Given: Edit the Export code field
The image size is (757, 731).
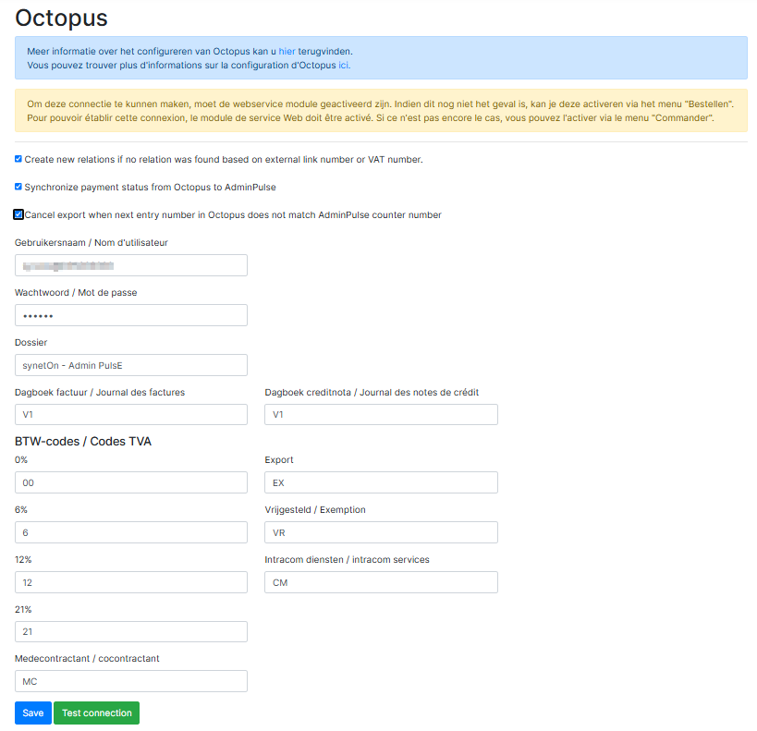Looking at the screenshot, I should coord(381,482).
